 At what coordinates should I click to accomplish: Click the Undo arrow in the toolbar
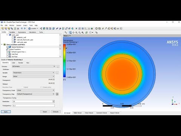pos(21,28)
